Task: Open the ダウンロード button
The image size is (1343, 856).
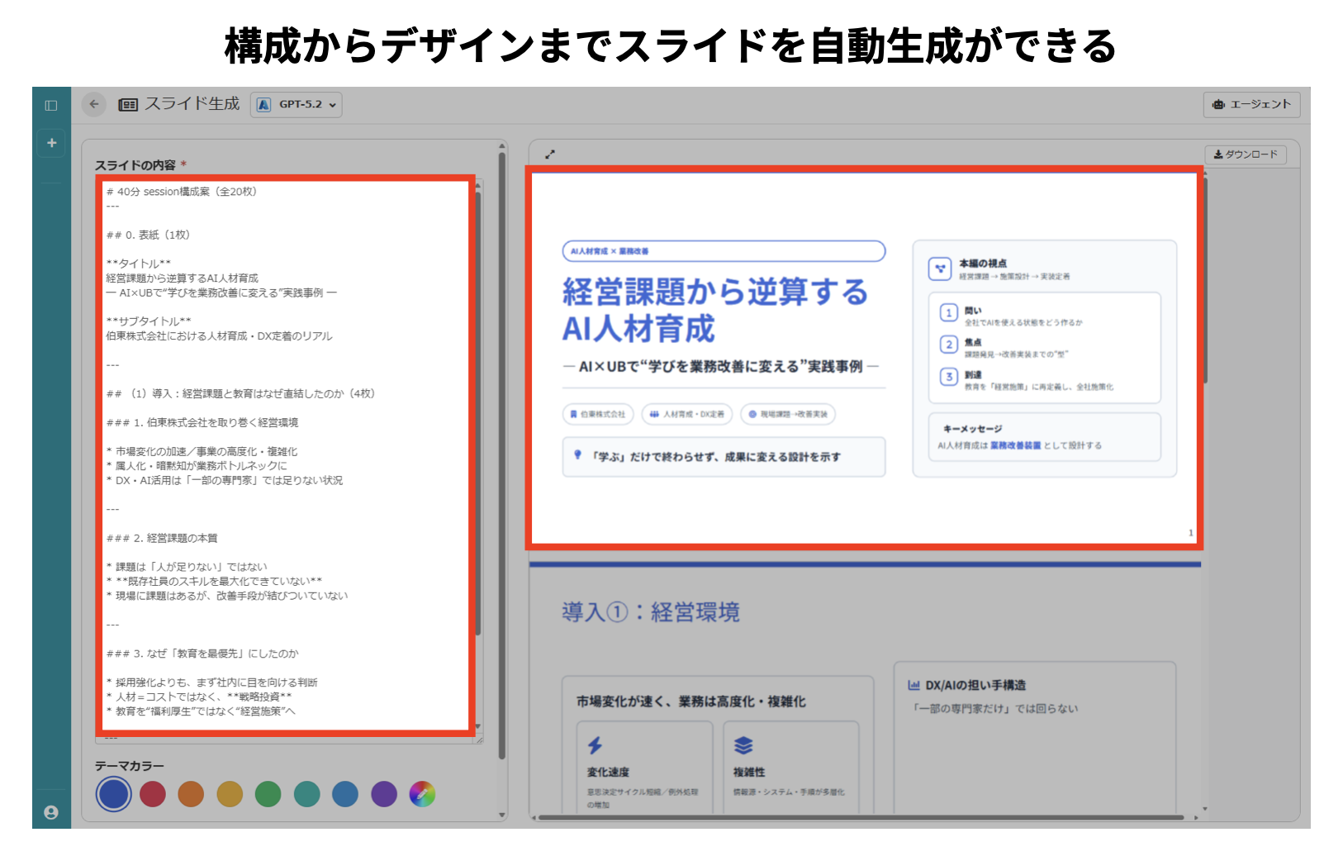Action: tap(1247, 155)
